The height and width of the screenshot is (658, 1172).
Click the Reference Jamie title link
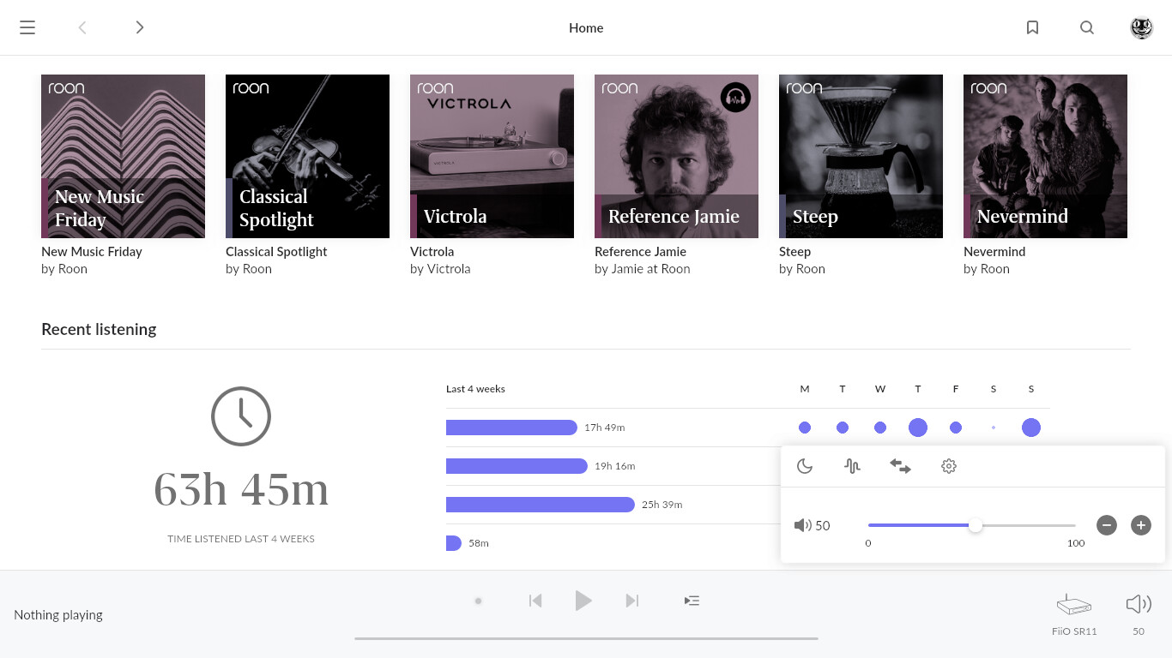pyautogui.click(x=640, y=251)
